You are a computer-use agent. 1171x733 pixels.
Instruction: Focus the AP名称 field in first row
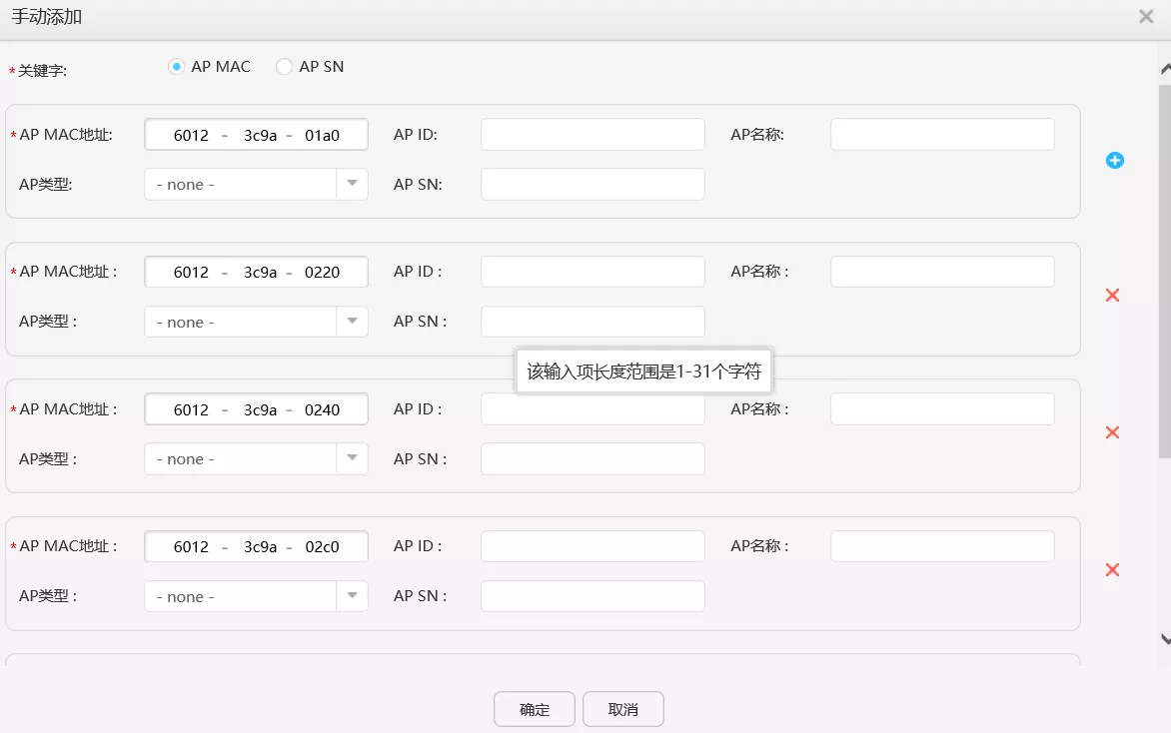click(942, 135)
